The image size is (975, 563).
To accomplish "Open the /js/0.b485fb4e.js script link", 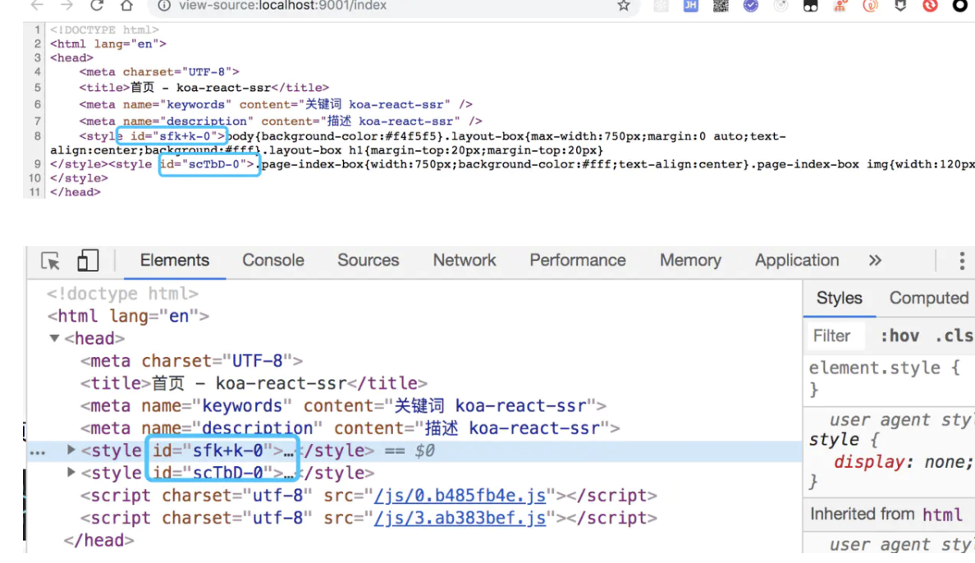I will [460, 496].
